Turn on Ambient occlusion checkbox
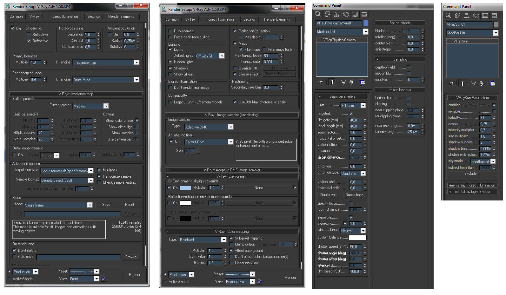The image size is (506, 295). click(x=110, y=35)
